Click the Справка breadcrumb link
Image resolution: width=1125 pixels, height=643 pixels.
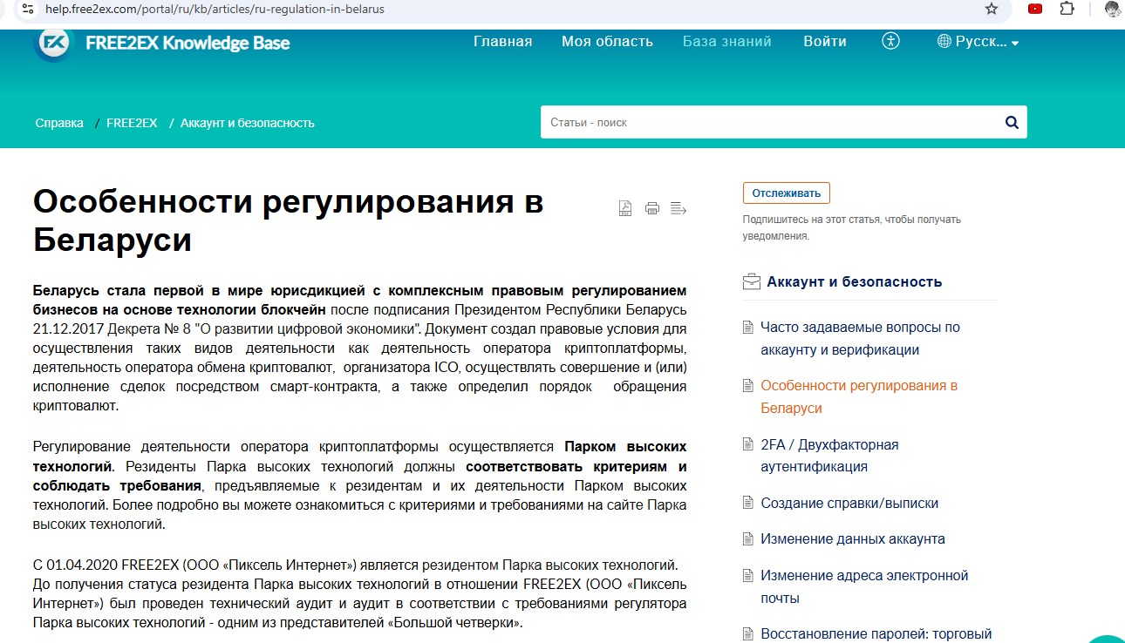click(x=59, y=123)
